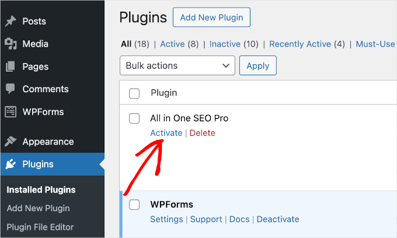Click the Plugins plug icon
This screenshot has height=238, width=397.
click(x=11, y=164)
